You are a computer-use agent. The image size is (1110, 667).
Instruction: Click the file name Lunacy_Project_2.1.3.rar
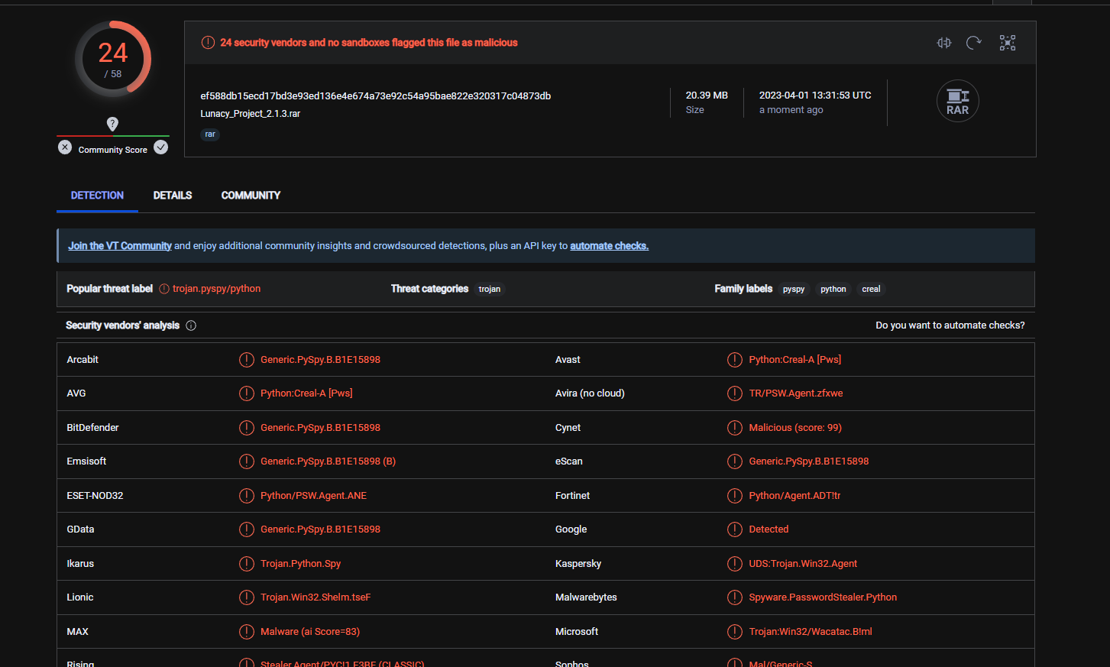point(251,114)
